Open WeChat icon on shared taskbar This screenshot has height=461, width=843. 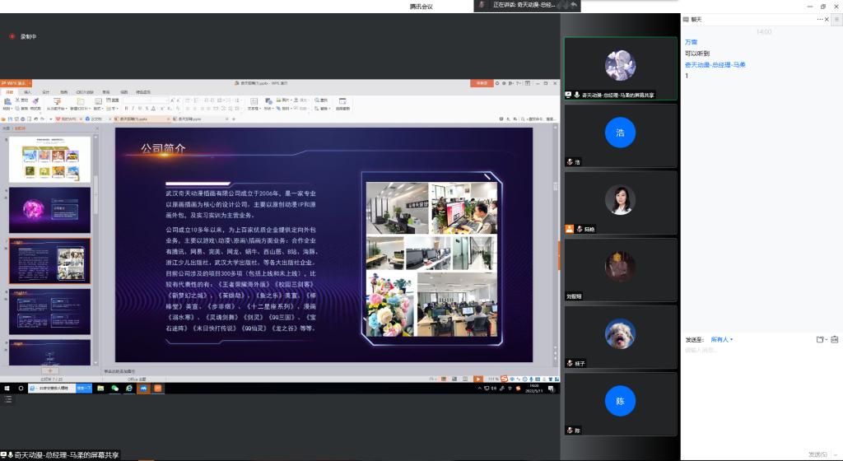[x=114, y=388]
